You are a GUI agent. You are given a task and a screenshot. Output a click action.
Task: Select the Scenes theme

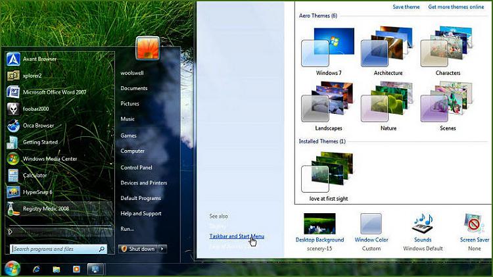pos(448,107)
